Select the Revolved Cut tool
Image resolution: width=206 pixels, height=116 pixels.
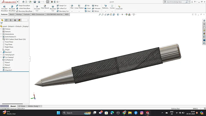click(x=53, y=8)
